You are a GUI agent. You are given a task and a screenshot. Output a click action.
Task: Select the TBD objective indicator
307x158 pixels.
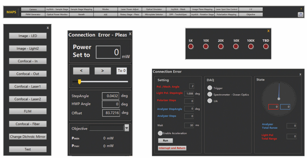(x=266, y=47)
